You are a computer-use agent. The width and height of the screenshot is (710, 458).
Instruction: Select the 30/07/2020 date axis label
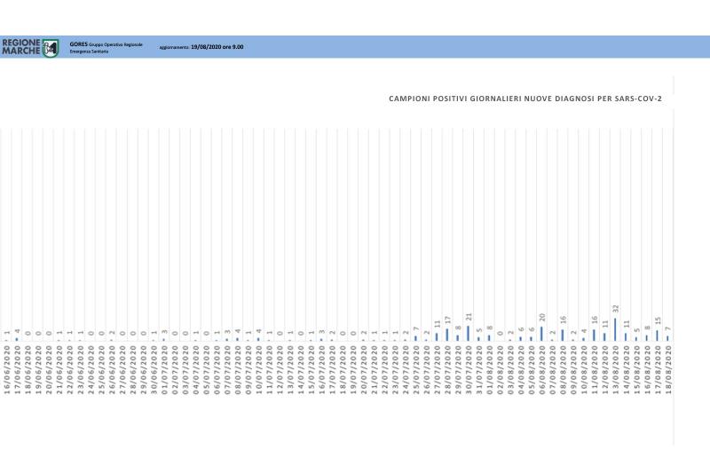469,368
